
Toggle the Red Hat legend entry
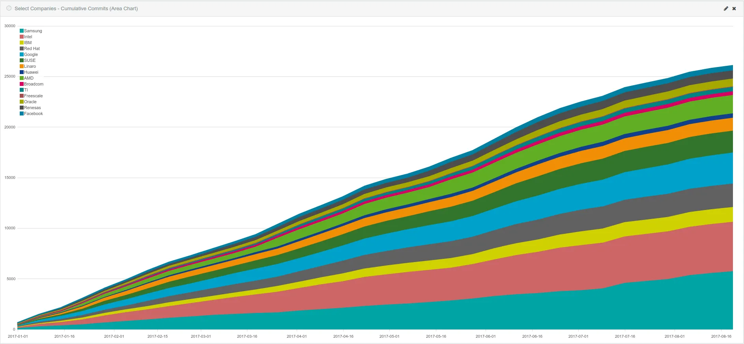(32, 48)
